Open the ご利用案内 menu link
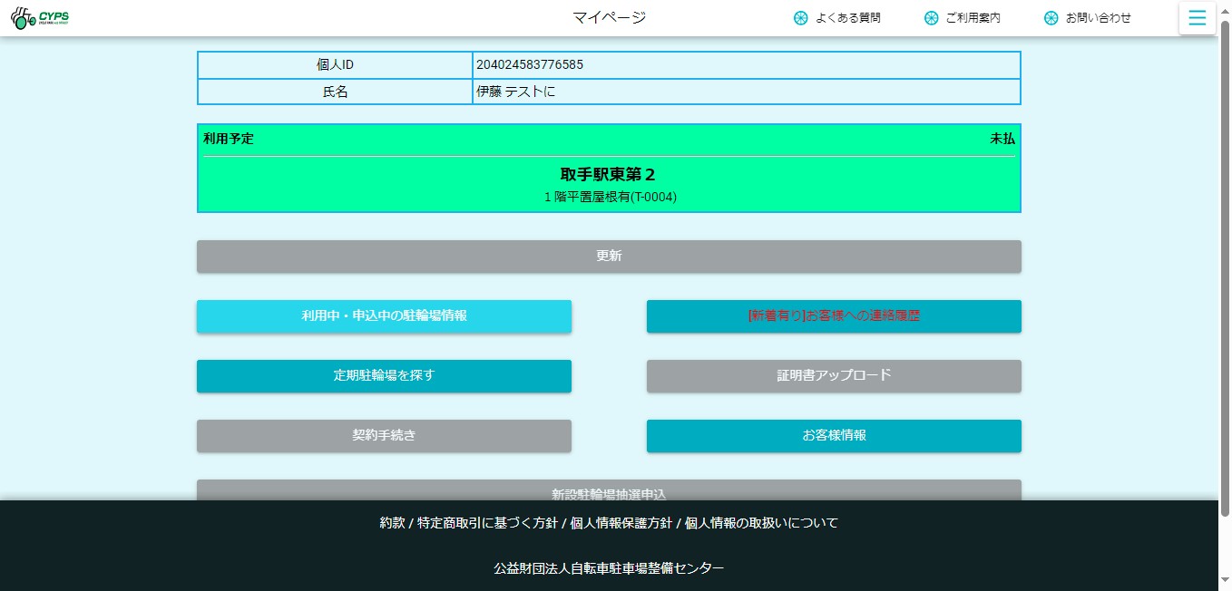 point(973,18)
